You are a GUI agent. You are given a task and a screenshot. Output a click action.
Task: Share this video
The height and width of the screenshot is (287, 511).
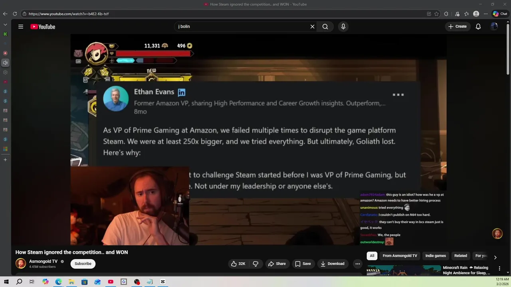[277, 264]
